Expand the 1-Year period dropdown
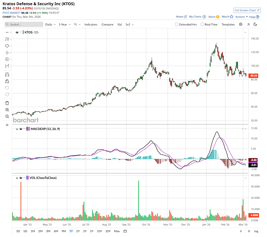 tap(65, 24)
